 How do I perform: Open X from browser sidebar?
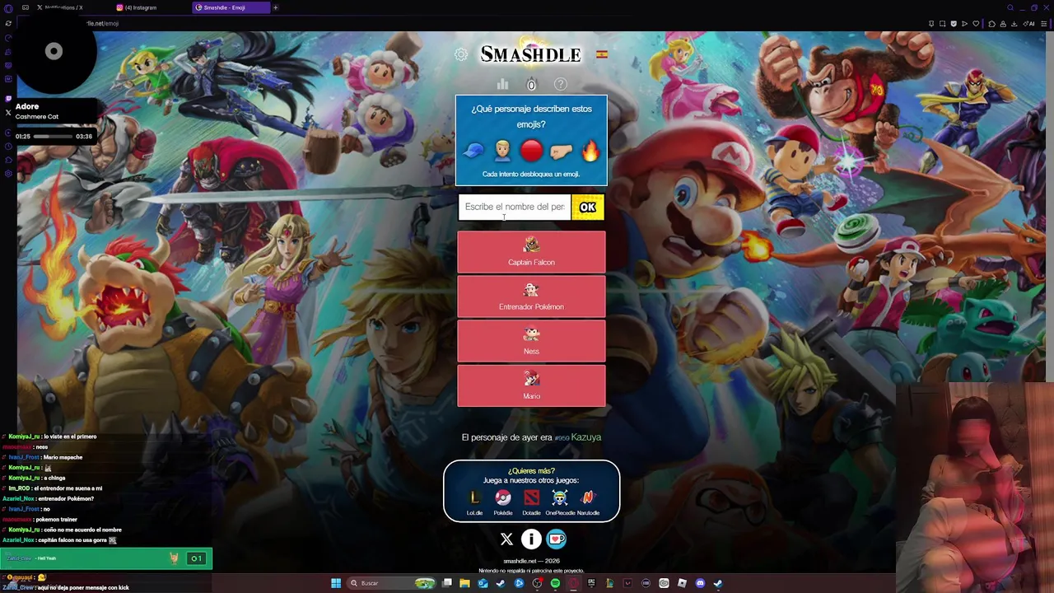point(8,113)
